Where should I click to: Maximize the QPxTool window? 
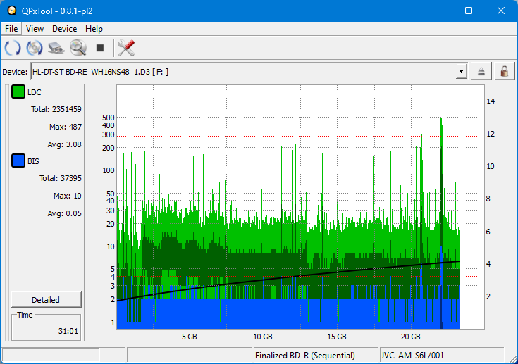click(x=469, y=11)
